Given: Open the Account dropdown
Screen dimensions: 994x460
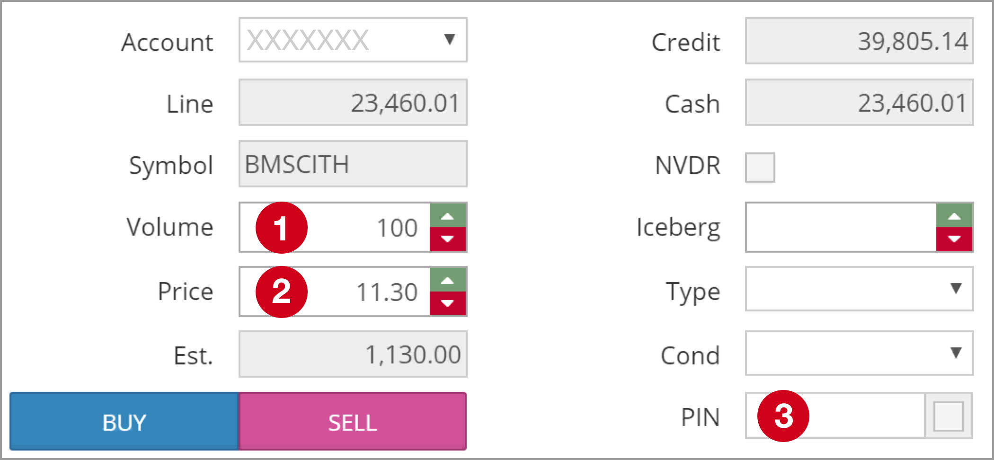Looking at the screenshot, I should coord(353,40).
